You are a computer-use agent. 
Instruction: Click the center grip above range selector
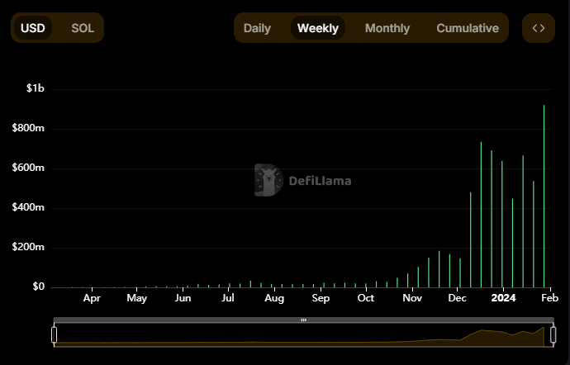pyautogui.click(x=303, y=320)
